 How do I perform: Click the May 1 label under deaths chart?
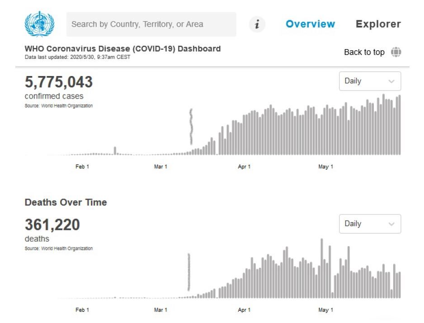click(x=325, y=310)
